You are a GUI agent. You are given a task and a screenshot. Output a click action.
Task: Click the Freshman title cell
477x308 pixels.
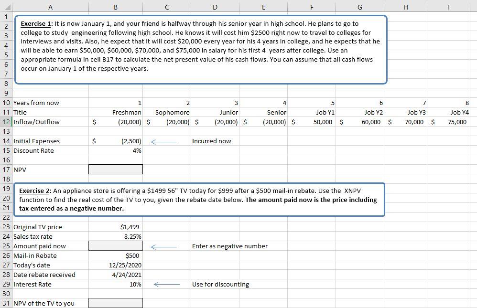click(x=115, y=112)
